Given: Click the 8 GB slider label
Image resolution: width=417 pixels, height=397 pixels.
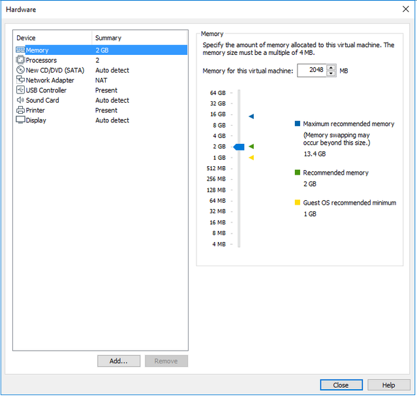Looking at the screenshot, I should tap(219, 126).
